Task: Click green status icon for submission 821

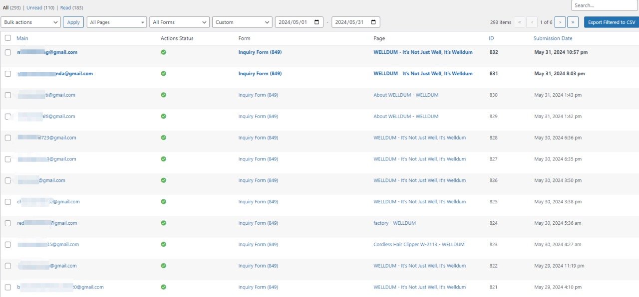Action: pyautogui.click(x=163, y=287)
